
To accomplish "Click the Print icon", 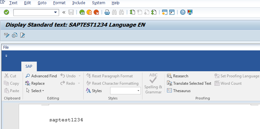I will [107, 13].
